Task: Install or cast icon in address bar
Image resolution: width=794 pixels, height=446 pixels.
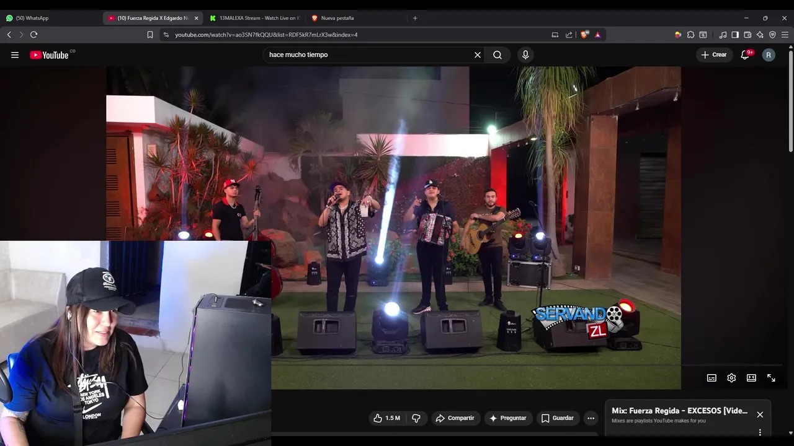Action: click(x=555, y=35)
